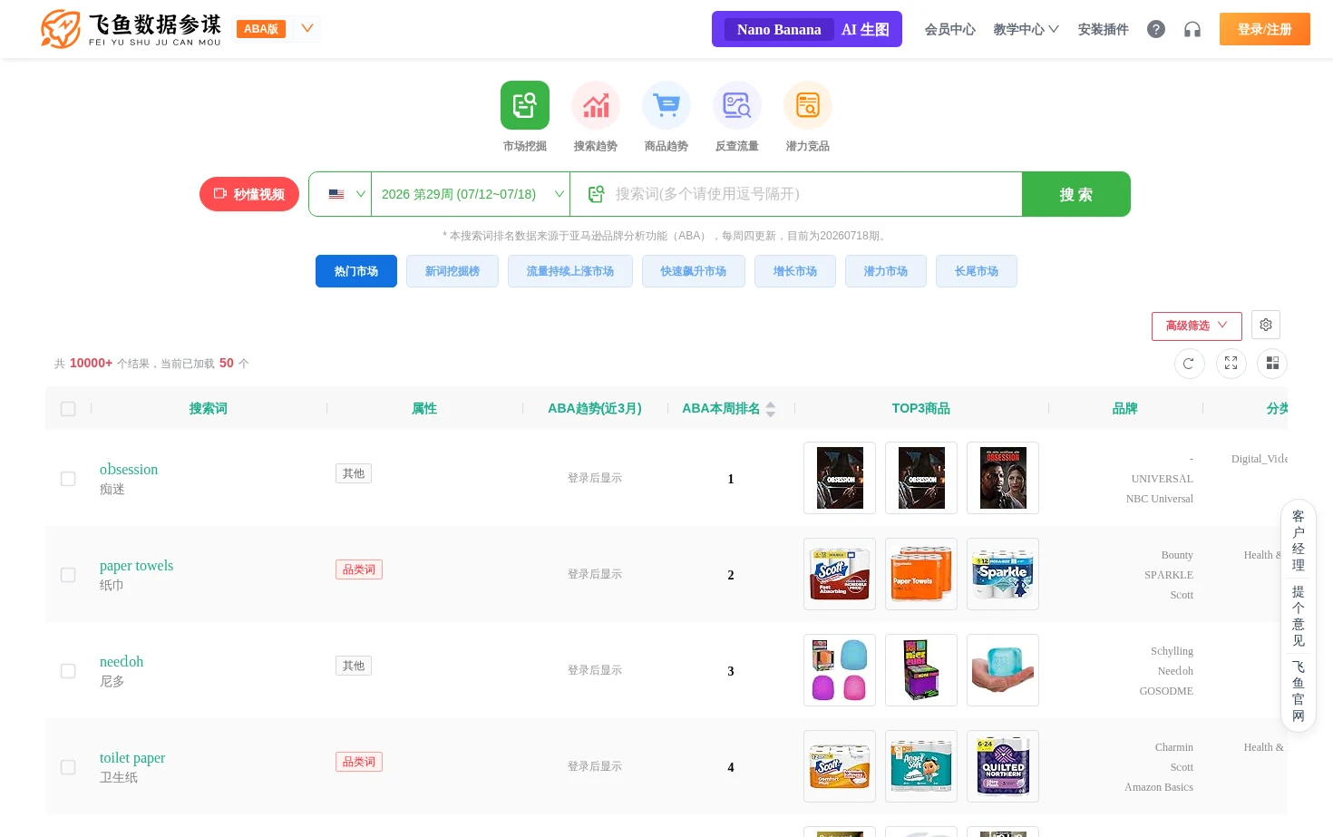The height and width of the screenshot is (837, 1333).
Task: Open the ABA版 version dropdown arrow
Action: [307, 28]
